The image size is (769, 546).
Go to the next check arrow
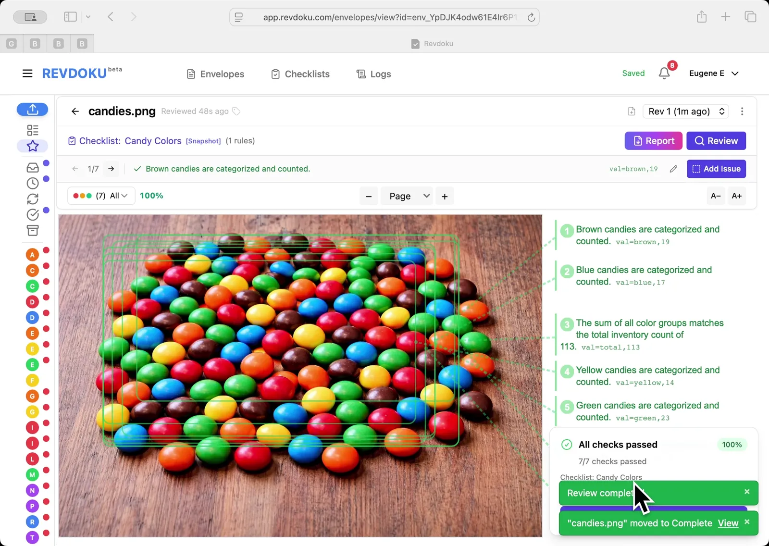(x=111, y=169)
